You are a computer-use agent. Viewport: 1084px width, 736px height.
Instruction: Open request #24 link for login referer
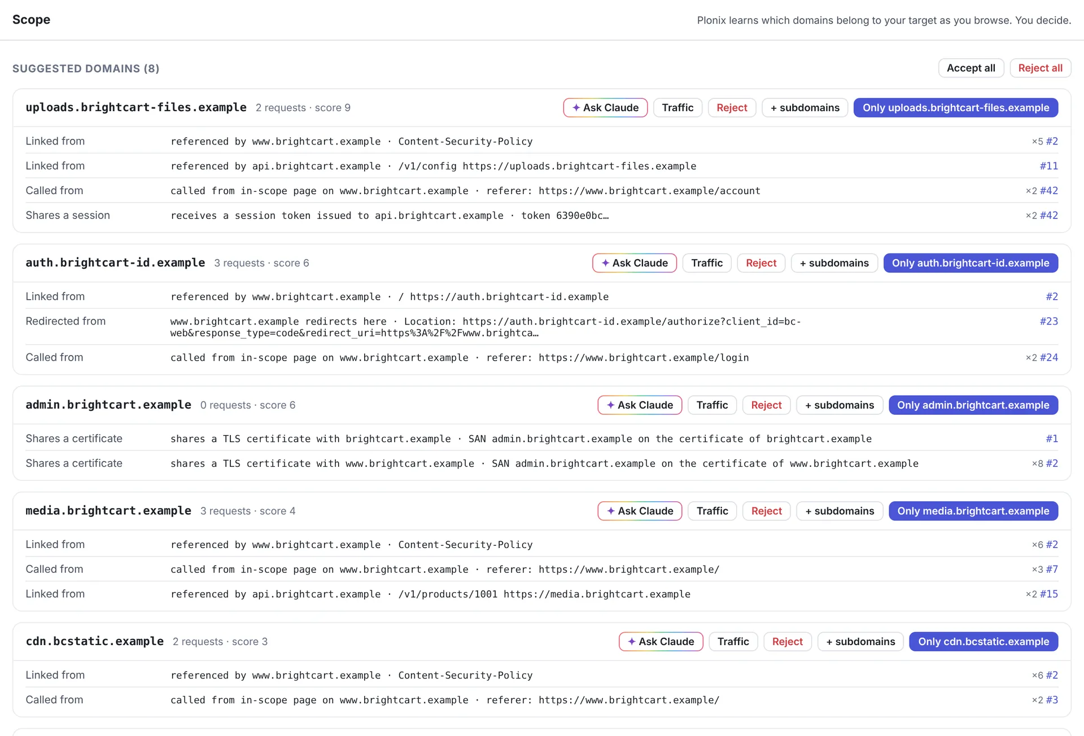click(x=1048, y=357)
